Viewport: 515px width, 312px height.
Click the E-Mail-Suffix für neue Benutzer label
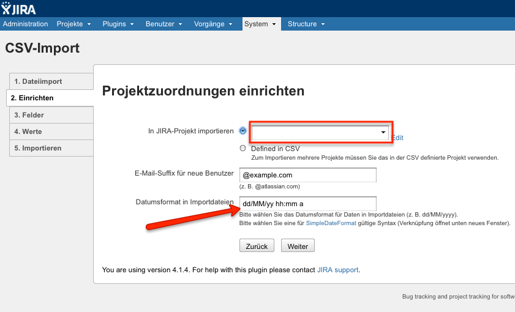(184, 173)
